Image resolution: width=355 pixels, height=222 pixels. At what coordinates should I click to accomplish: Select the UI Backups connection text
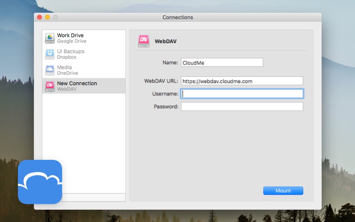point(71,52)
